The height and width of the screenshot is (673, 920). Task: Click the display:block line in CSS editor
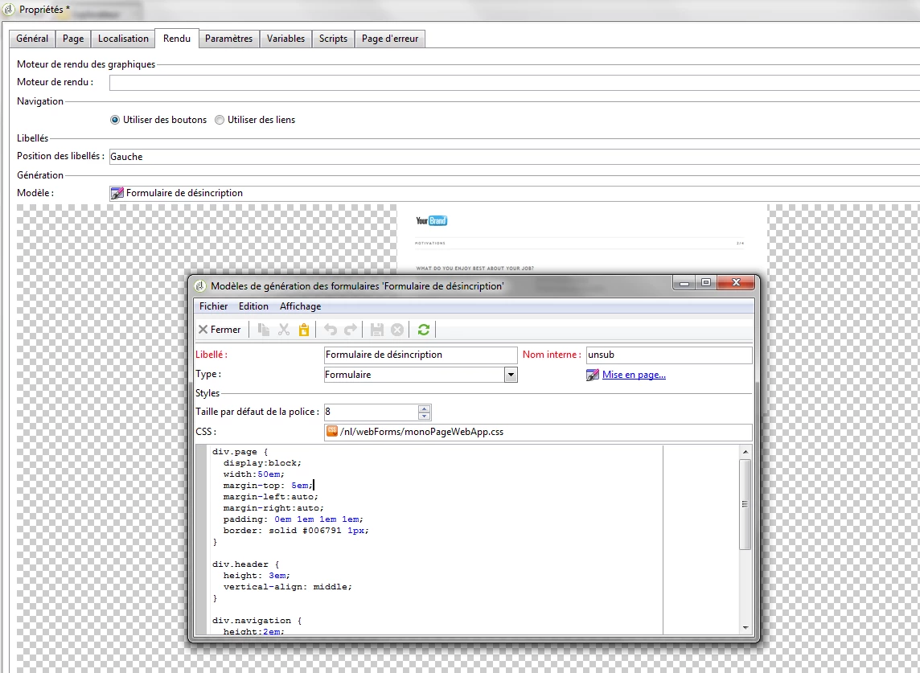coord(262,463)
